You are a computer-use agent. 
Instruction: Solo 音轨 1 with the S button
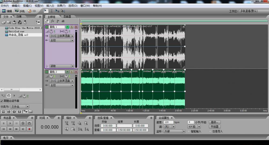click(x=72, y=27)
